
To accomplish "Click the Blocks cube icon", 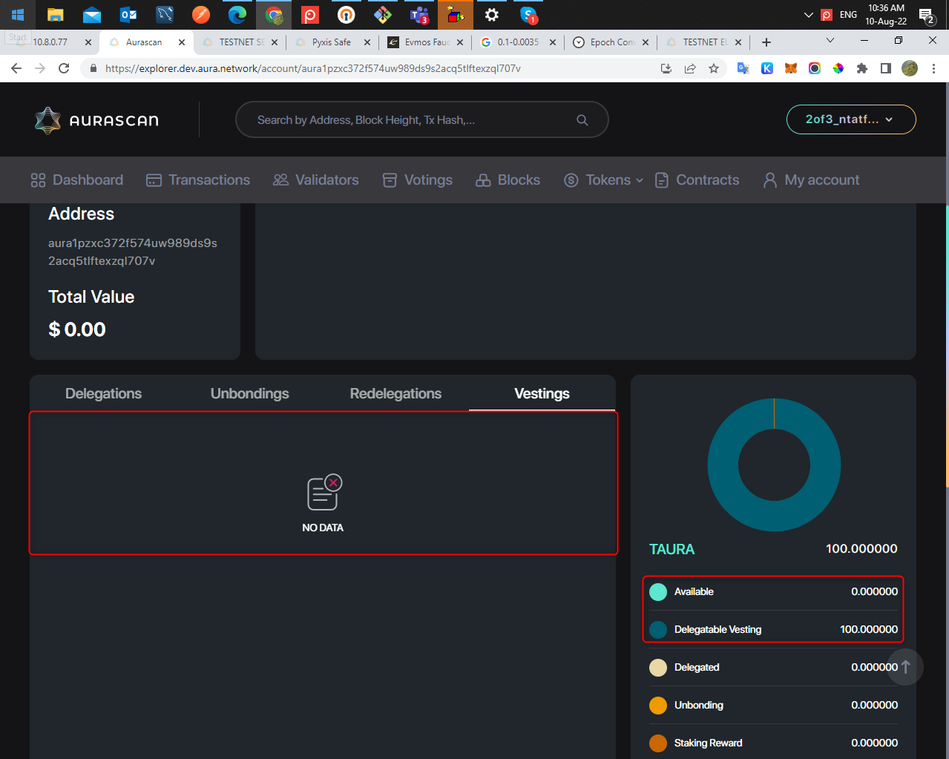I will [x=484, y=179].
